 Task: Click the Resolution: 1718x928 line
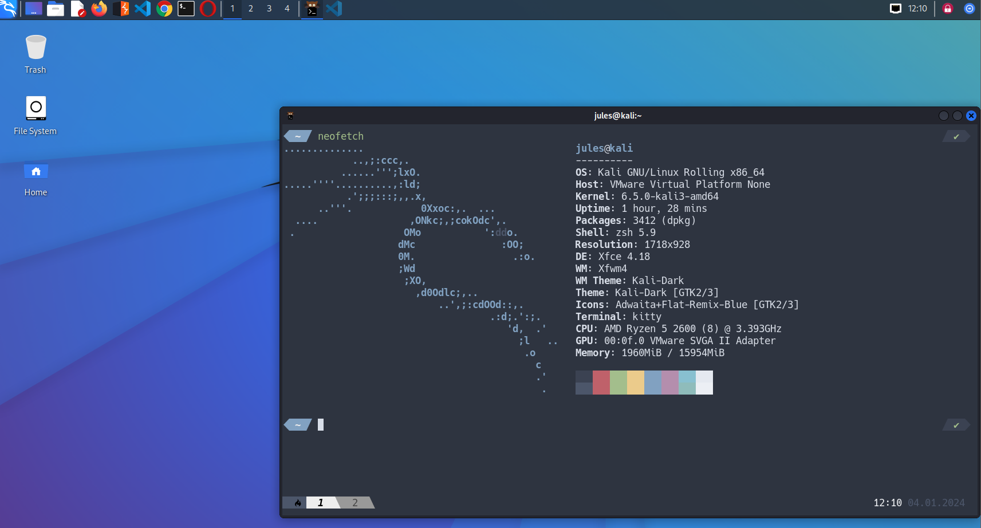[633, 245]
